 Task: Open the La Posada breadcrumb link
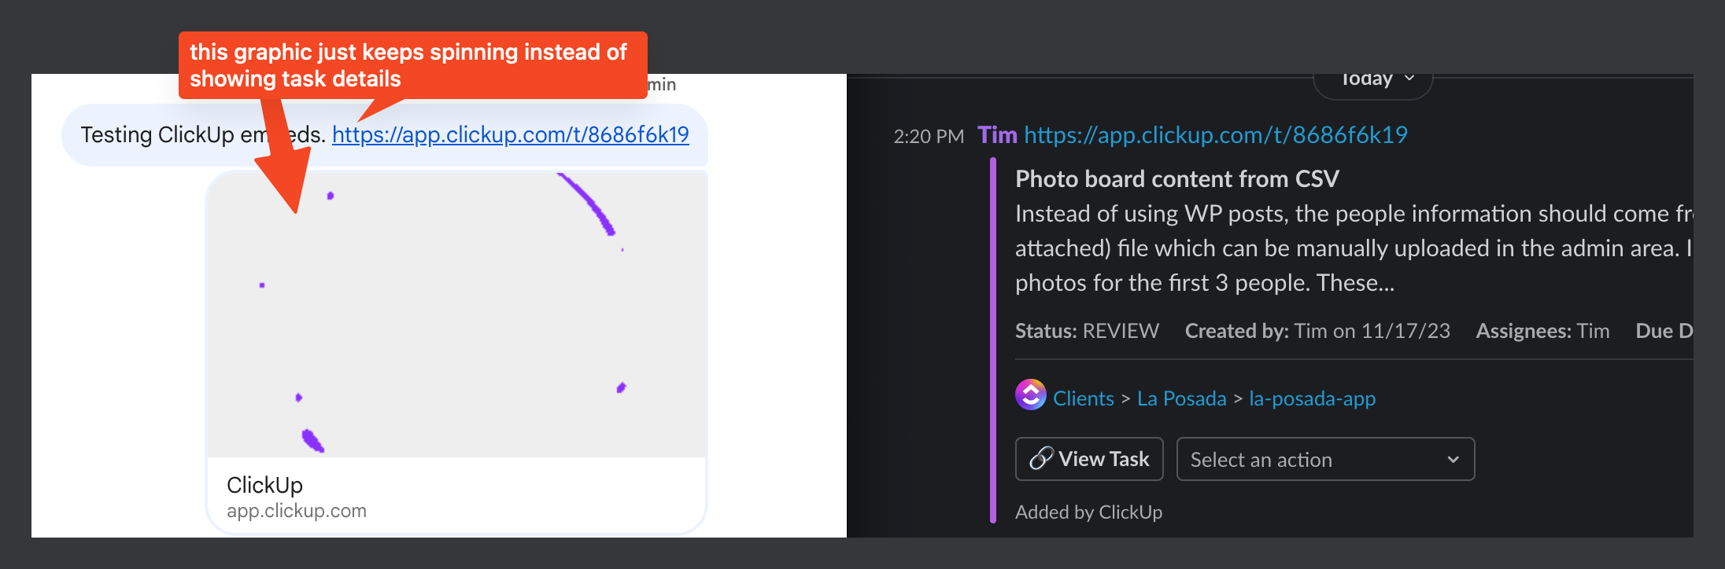1182,398
